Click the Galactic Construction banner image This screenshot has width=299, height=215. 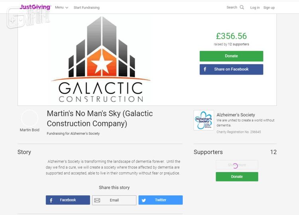(x=101, y=60)
